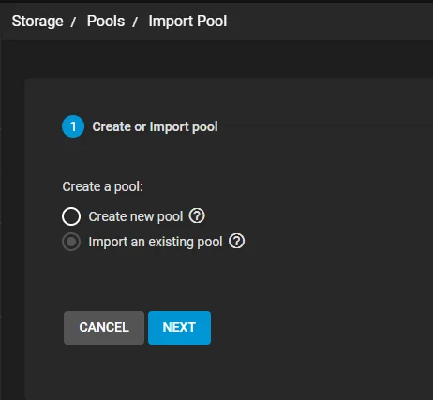The width and height of the screenshot is (433, 400).
Task: Click the Create or Import pool step label
Action: tap(155, 126)
